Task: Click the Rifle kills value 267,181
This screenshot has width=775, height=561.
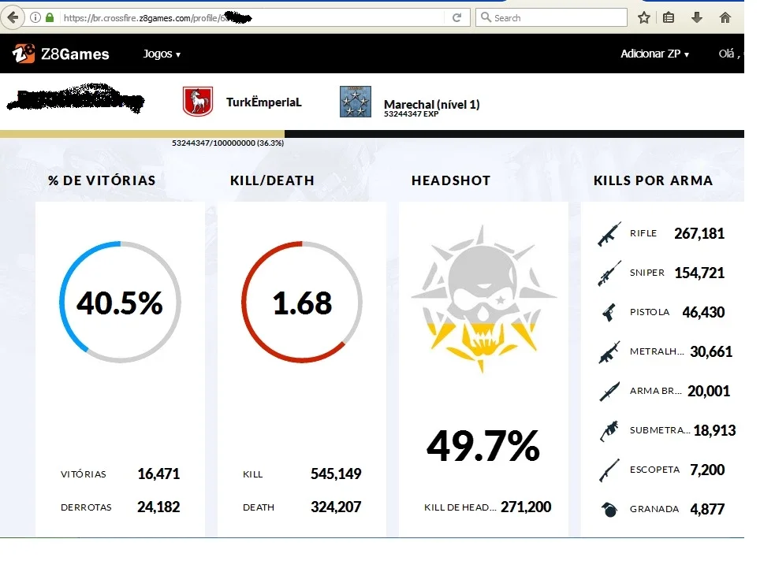Action: pyautogui.click(x=699, y=233)
